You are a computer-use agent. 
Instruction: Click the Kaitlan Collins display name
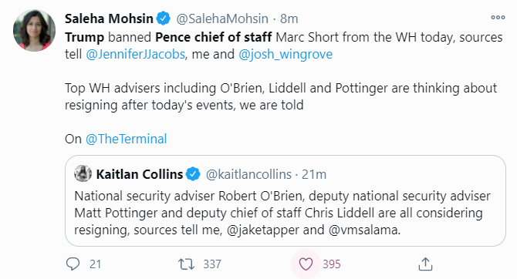(140, 174)
